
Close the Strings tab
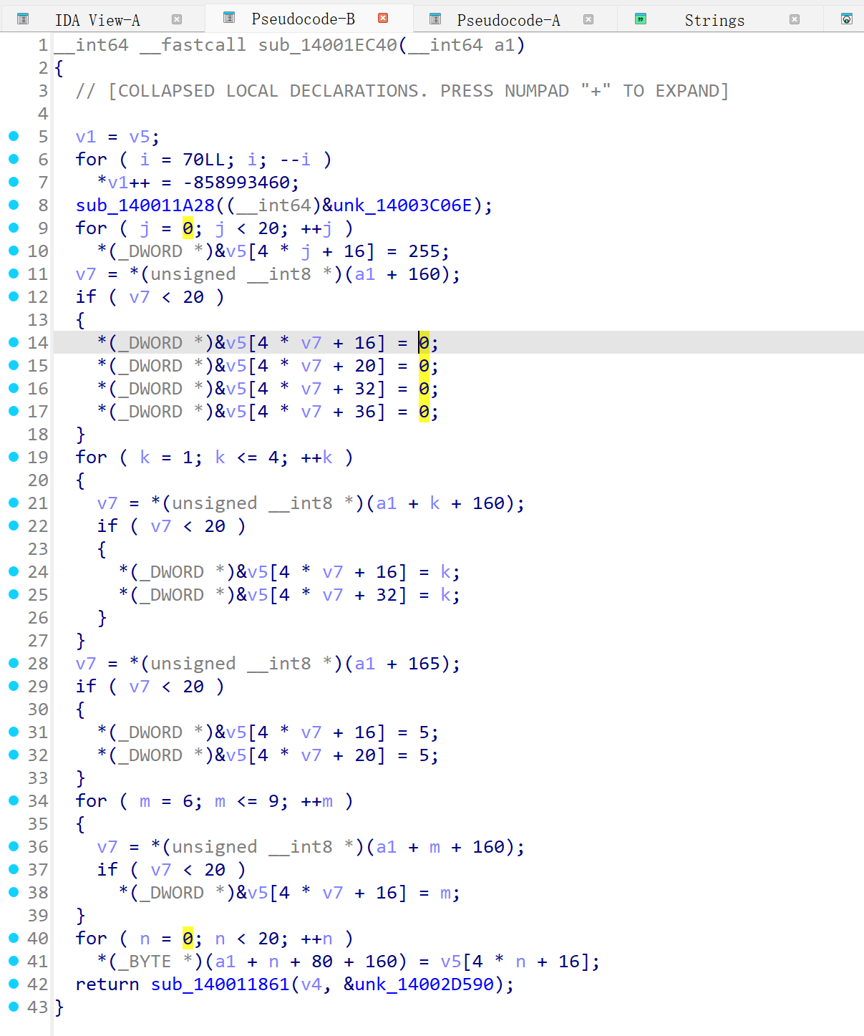794,19
